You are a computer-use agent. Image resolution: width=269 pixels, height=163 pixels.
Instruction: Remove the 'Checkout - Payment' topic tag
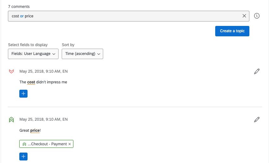(x=70, y=144)
